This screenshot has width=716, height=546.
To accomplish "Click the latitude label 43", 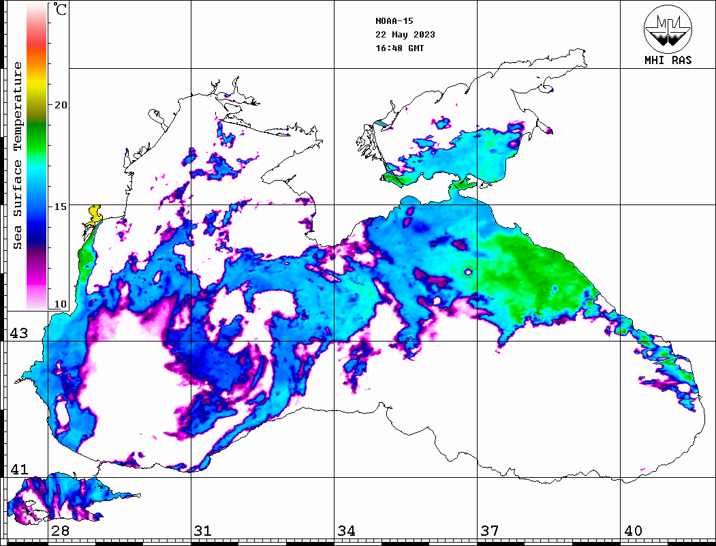I will coord(19,333).
